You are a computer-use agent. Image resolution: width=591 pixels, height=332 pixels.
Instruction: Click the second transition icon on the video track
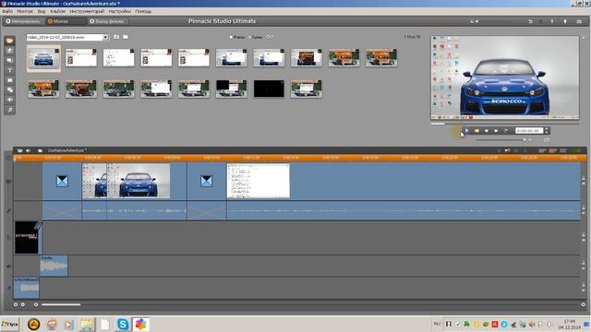(x=206, y=181)
